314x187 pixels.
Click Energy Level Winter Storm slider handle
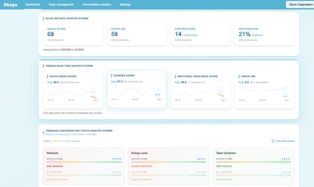point(152,162)
